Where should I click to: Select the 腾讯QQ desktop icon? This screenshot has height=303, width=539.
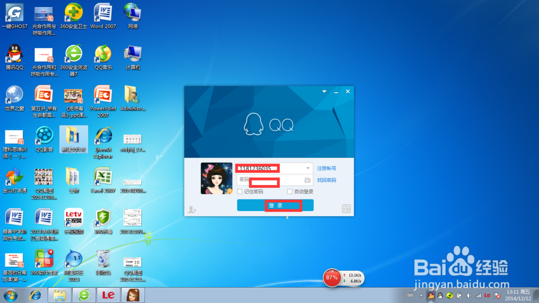(15, 57)
